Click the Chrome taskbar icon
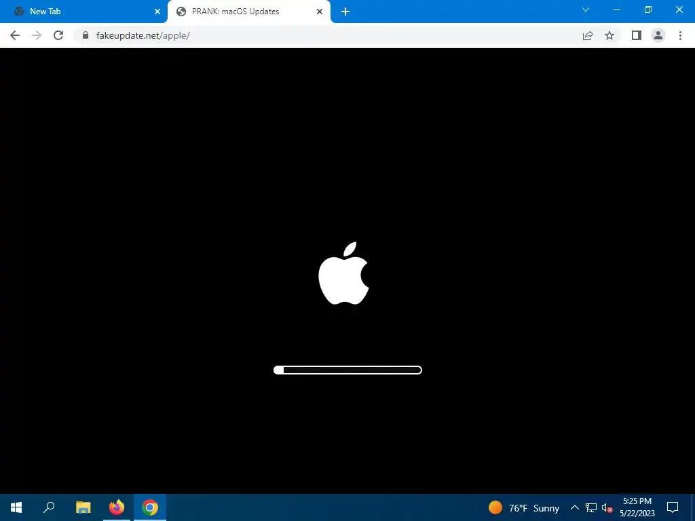Screen dimensions: 695x521 click(x=150, y=507)
